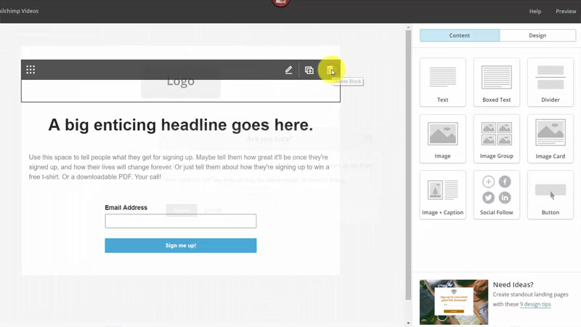Switch to the Design tab
Viewport: 581px width, 327px height.
coord(537,35)
